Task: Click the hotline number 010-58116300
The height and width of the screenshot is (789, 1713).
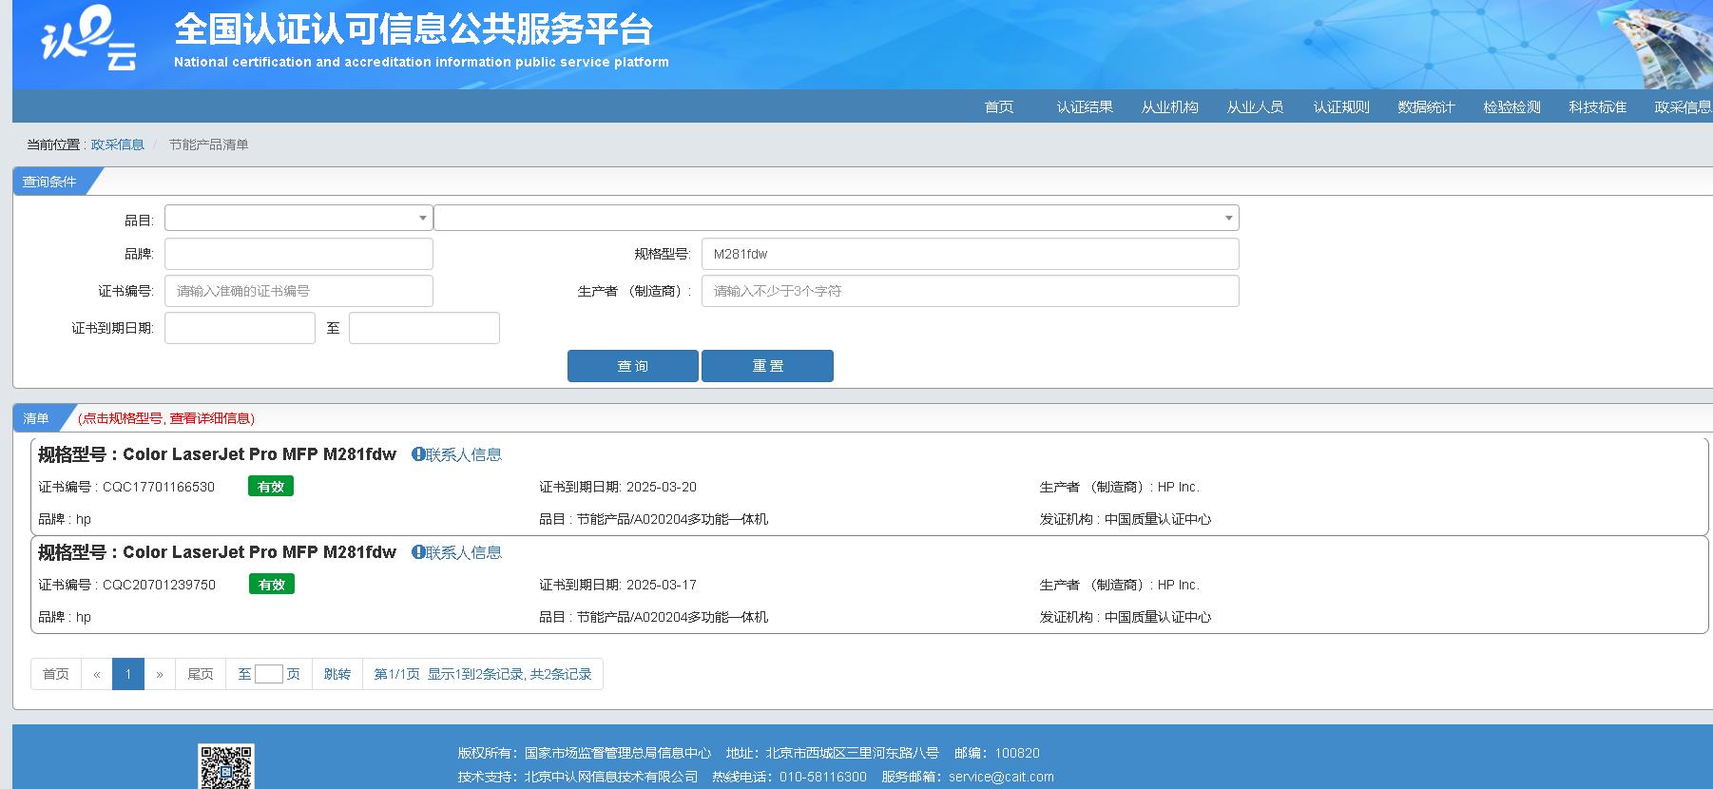Action: (x=823, y=777)
